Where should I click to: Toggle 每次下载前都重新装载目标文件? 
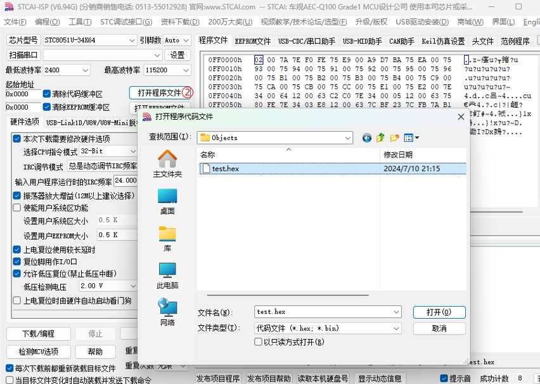[10, 368]
